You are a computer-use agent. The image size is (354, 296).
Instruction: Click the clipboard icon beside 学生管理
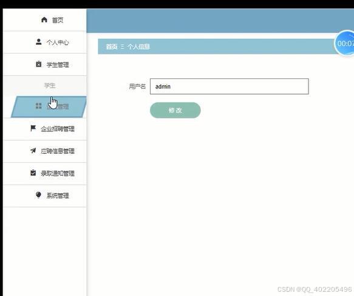point(39,64)
